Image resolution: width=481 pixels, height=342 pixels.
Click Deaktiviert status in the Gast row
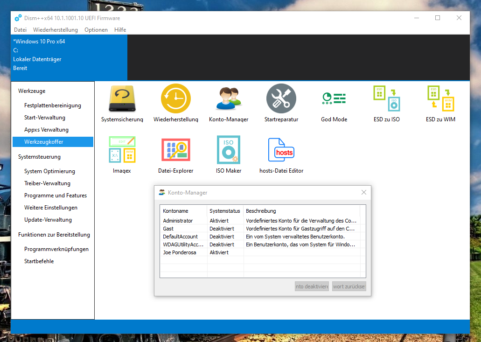[x=222, y=229]
